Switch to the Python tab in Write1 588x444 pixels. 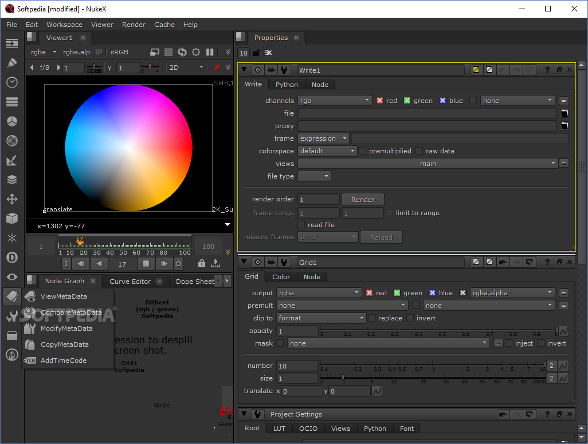coord(287,85)
